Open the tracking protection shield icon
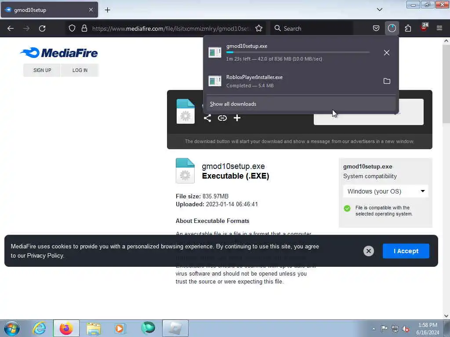The height and width of the screenshot is (337, 450). pos(72,29)
